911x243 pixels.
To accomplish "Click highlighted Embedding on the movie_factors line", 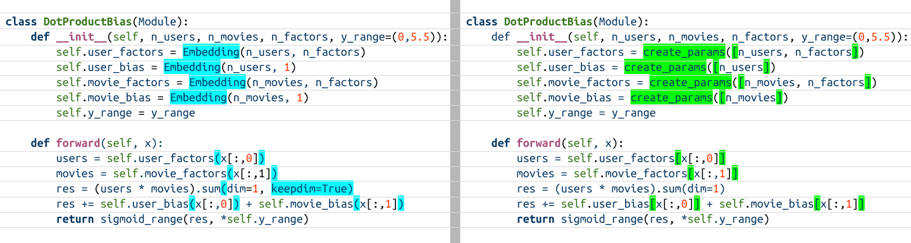I will click(217, 82).
